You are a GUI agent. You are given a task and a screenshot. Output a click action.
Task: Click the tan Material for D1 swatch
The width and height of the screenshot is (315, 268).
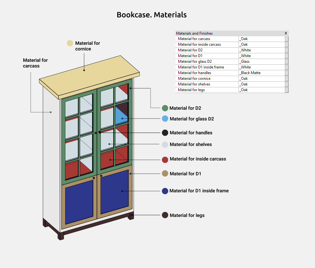tap(165, 173)
